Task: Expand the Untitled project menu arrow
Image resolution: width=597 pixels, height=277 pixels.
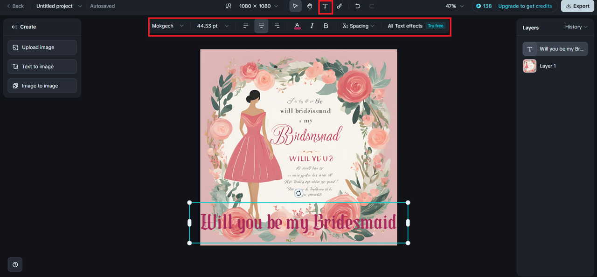Action: coord(80,7)
